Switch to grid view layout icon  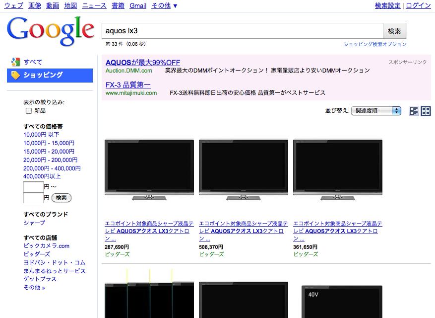(426, 111)
